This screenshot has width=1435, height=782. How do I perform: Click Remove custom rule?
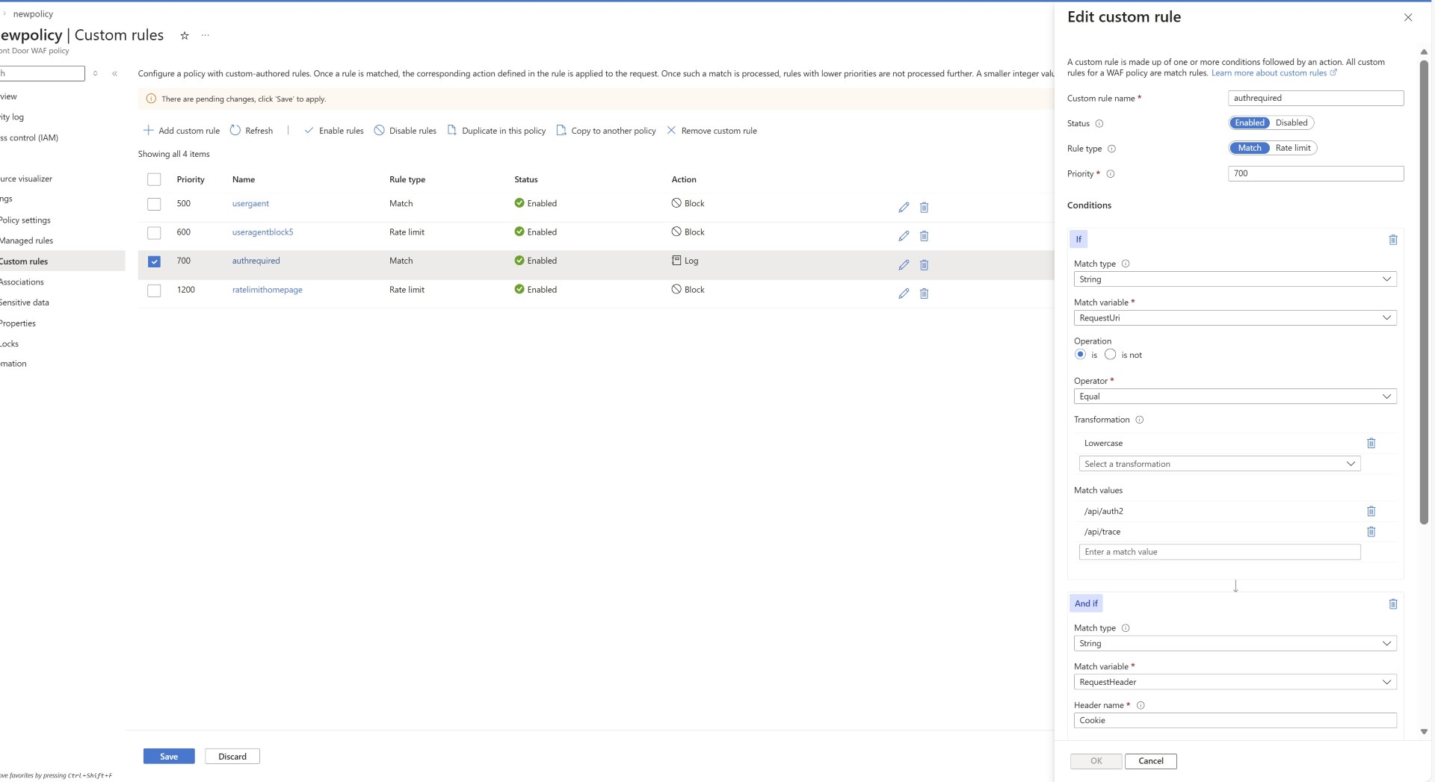(712, 131)
